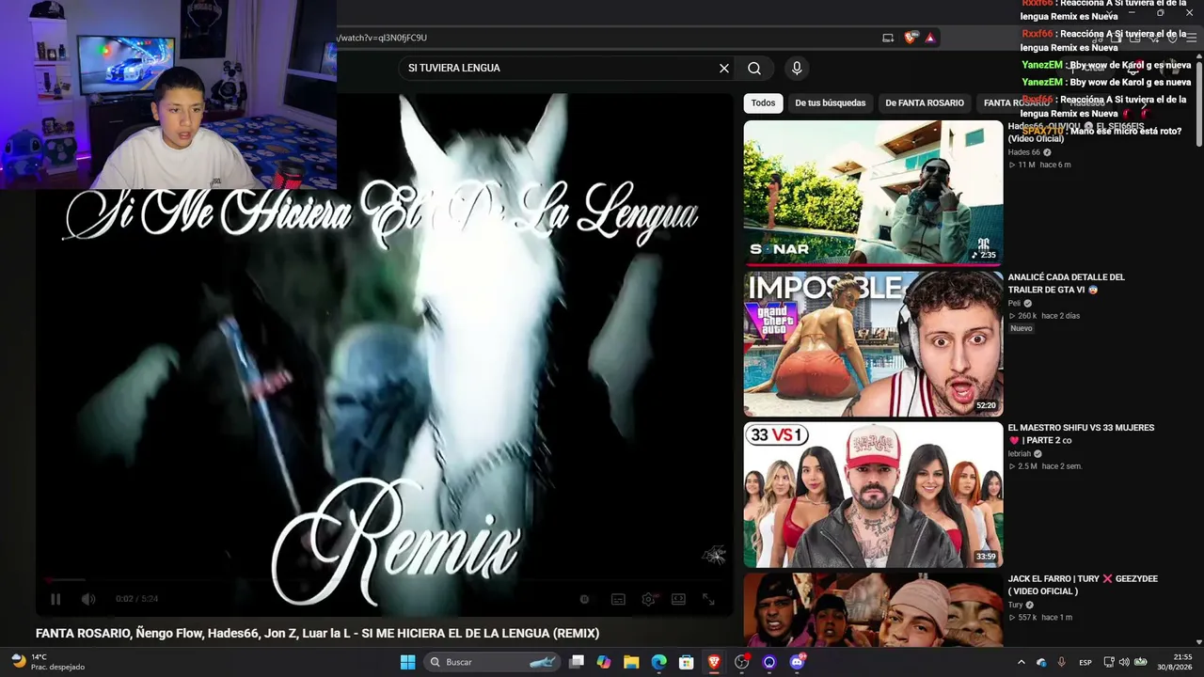Open EL MAESTRO SHIFU VS 33 MUJERES title
The image size is (1204, 677).
(1081, 433)
